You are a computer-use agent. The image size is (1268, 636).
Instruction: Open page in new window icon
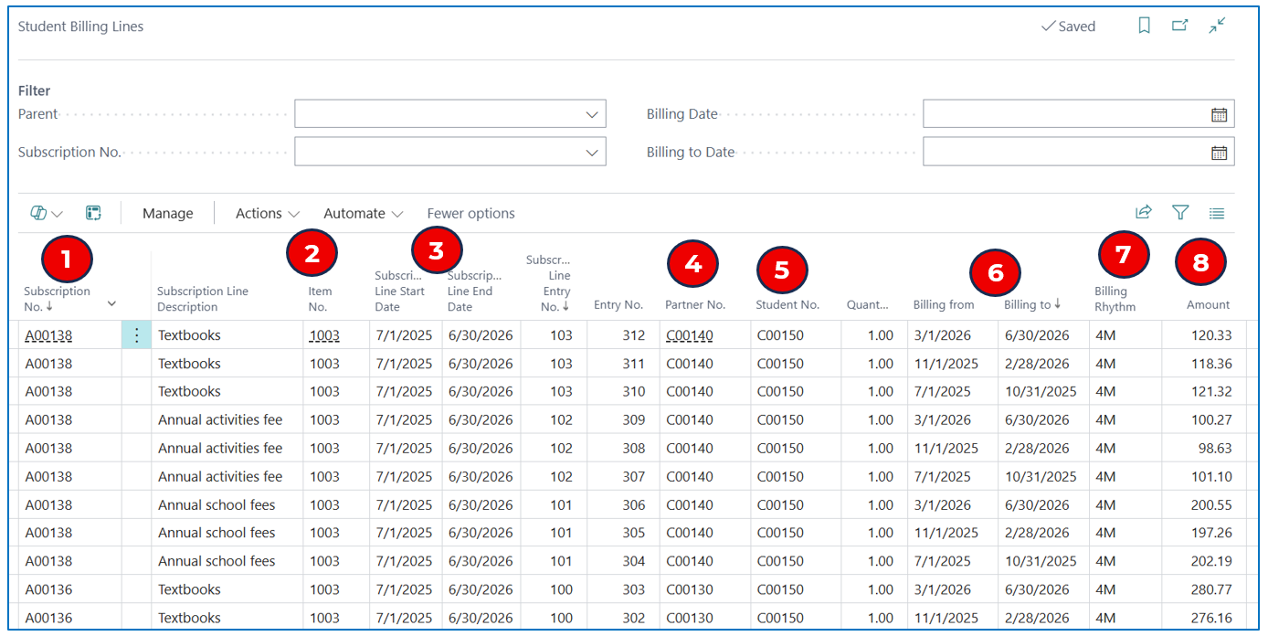(x=1180, y=26)
